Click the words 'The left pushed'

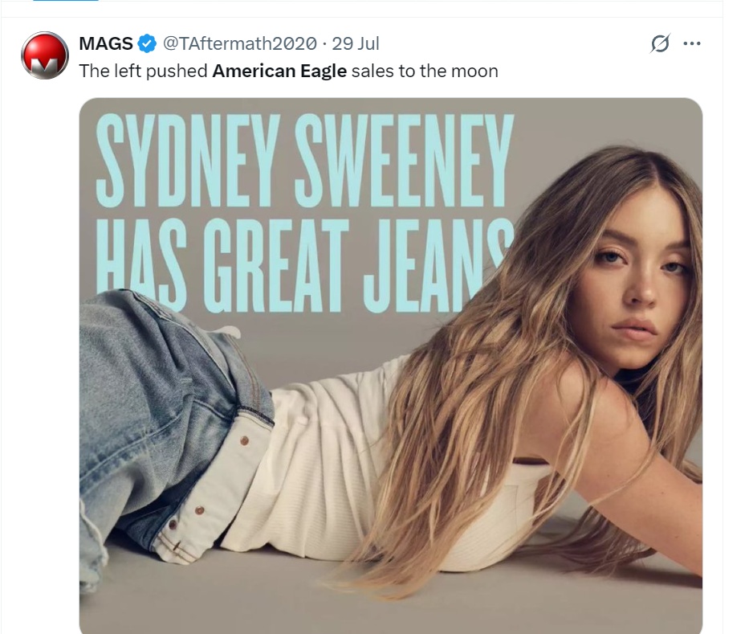coord(144,71)
